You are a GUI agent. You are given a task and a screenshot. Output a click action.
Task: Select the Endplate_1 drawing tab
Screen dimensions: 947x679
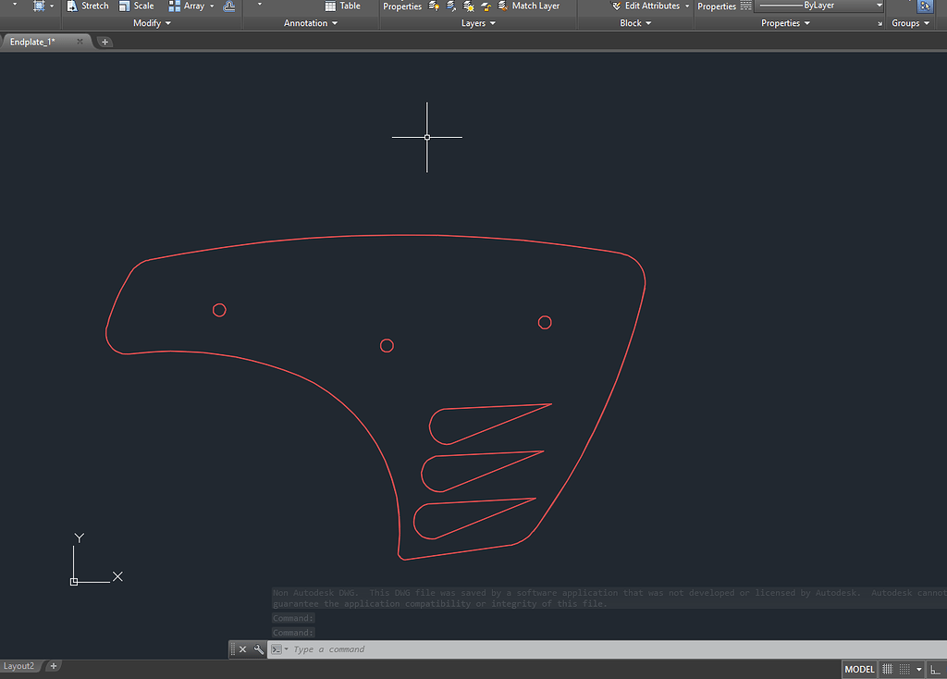tap(39, 41)
